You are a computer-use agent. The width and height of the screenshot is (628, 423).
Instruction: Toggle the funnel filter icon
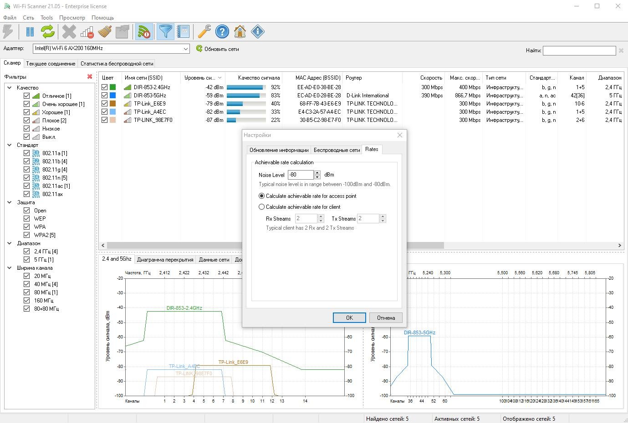coord(166,32)
